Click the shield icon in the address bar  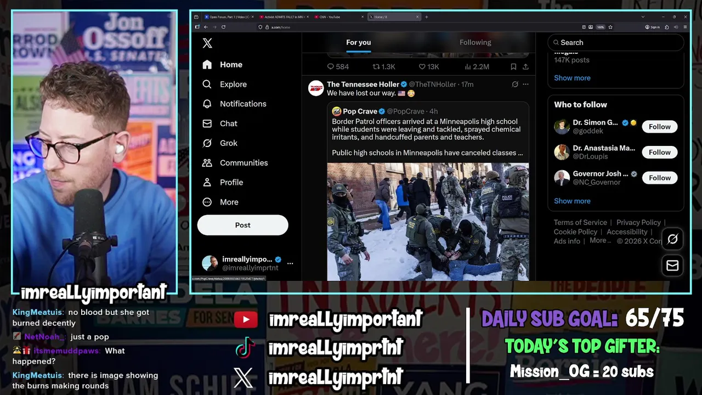click(x=260, y=27)
